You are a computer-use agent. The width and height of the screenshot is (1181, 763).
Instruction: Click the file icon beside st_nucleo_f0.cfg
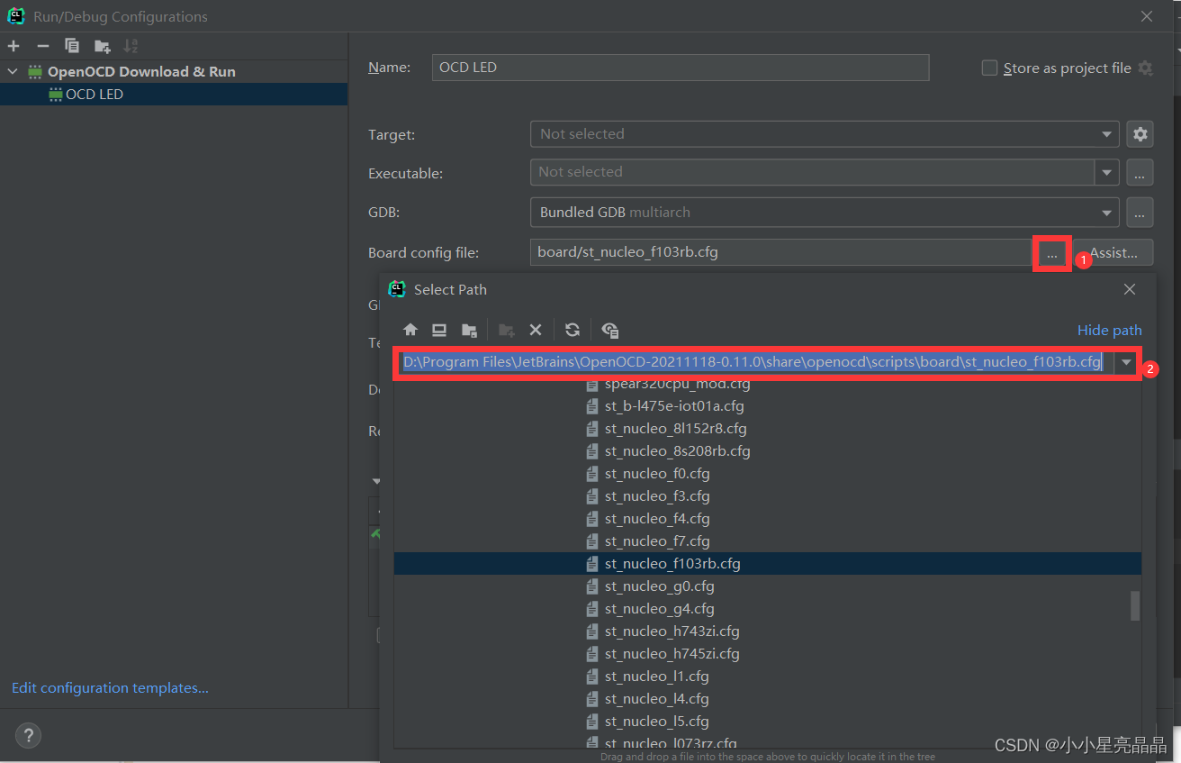(591, 474)
